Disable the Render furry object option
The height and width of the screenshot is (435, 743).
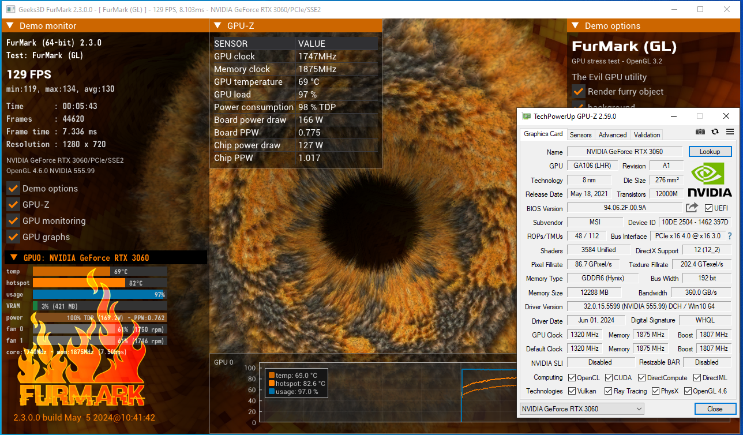[579, 91]
